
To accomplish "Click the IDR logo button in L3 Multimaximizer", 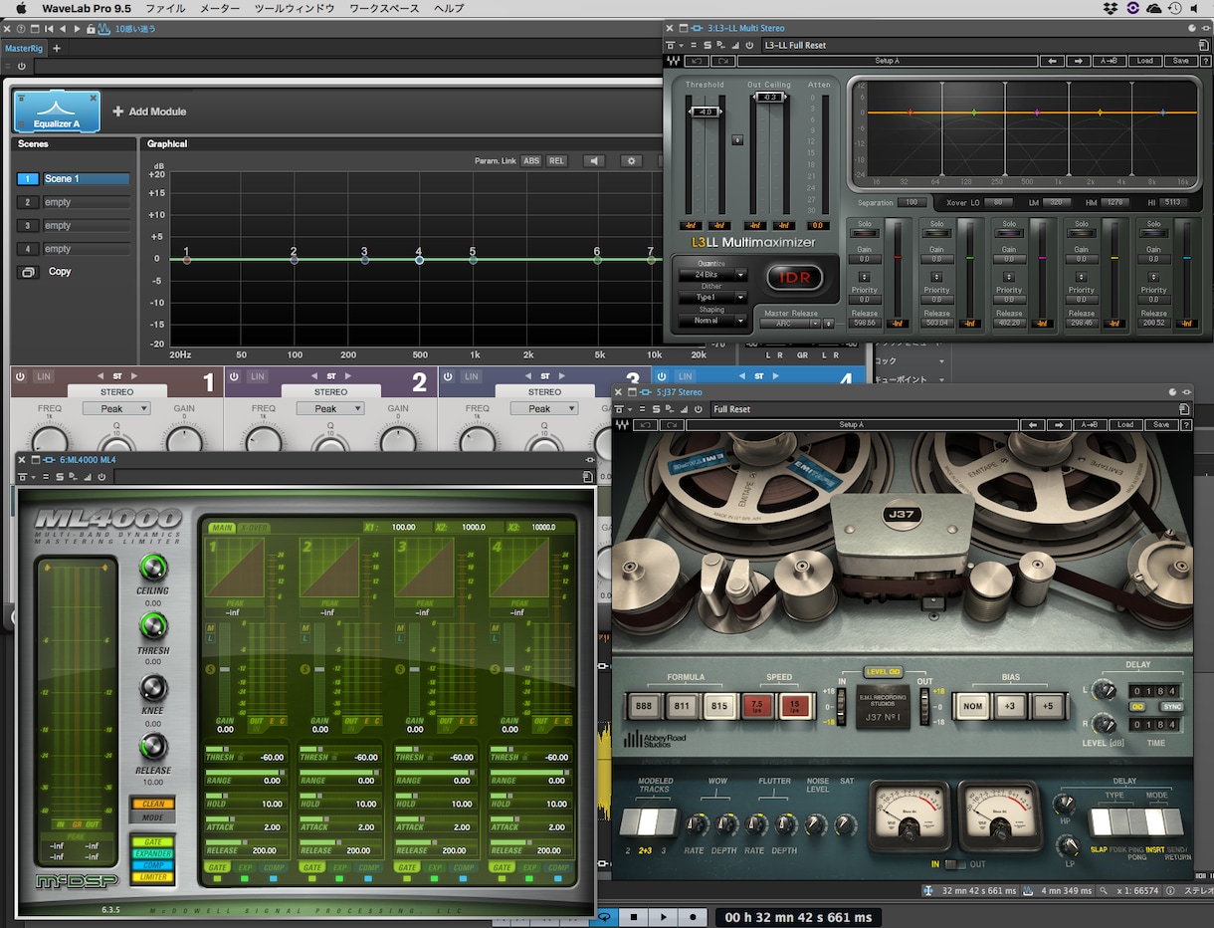I will [796, 277].
